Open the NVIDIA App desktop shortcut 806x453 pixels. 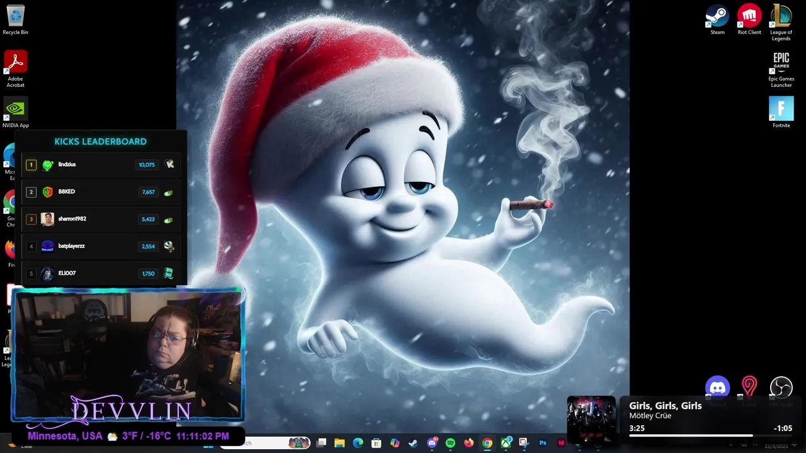(15, 113)
